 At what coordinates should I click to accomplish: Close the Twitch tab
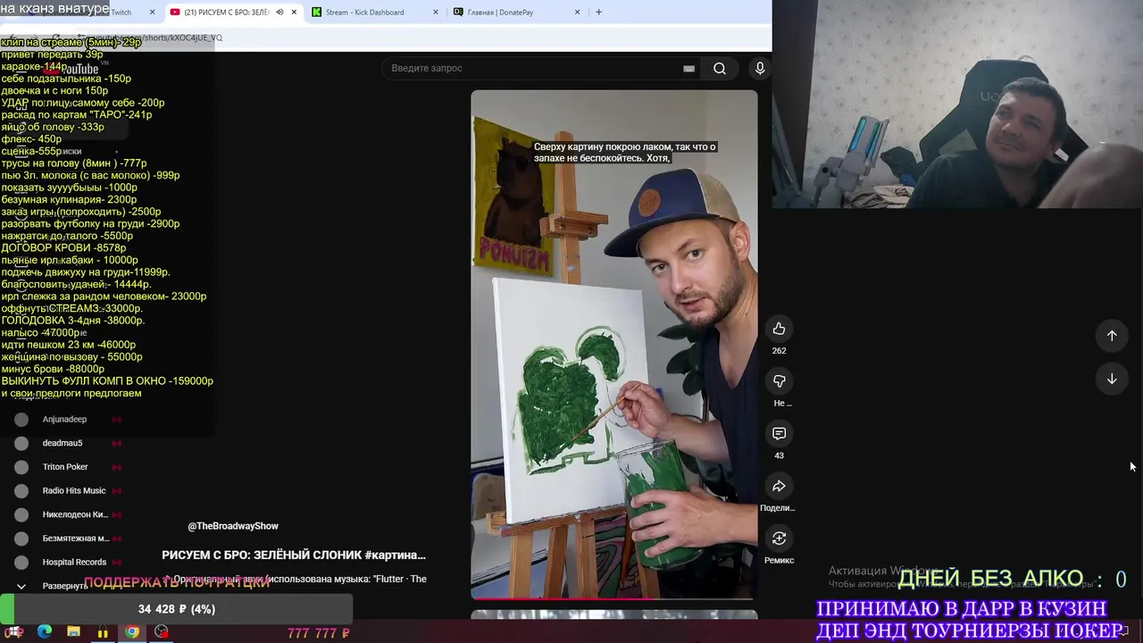tap(152, 13)
